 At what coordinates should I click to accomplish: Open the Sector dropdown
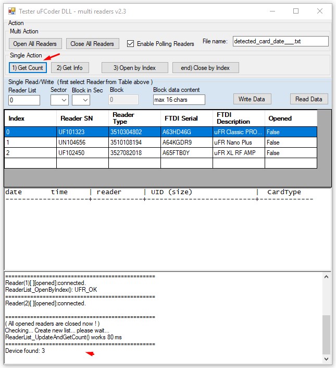pos(59,100)
